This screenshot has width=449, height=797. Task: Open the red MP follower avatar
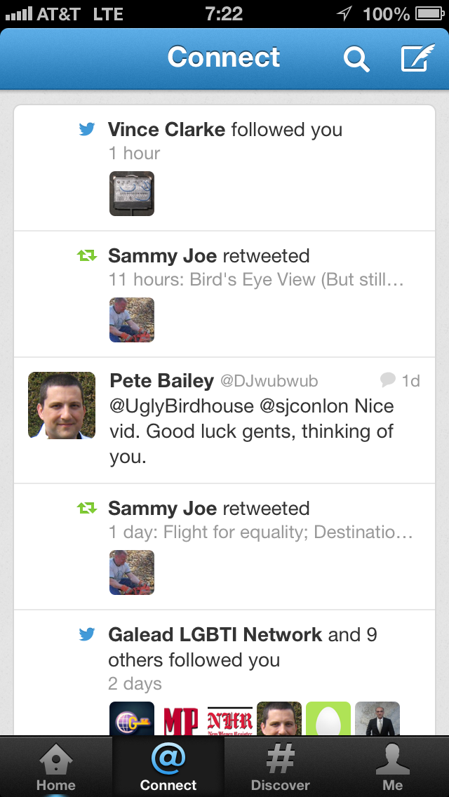(180, 718)
